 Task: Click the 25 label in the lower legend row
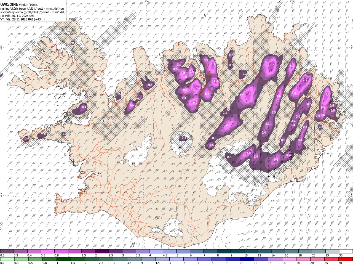(327, 263)
